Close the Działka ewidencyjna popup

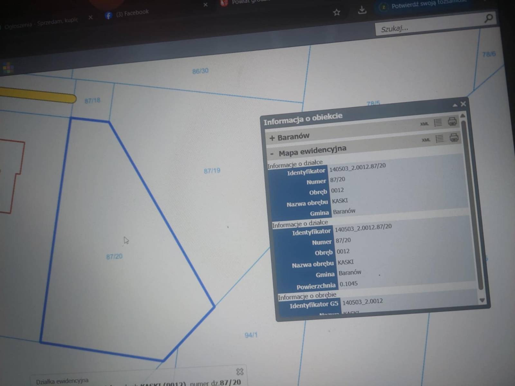point(240,372)
